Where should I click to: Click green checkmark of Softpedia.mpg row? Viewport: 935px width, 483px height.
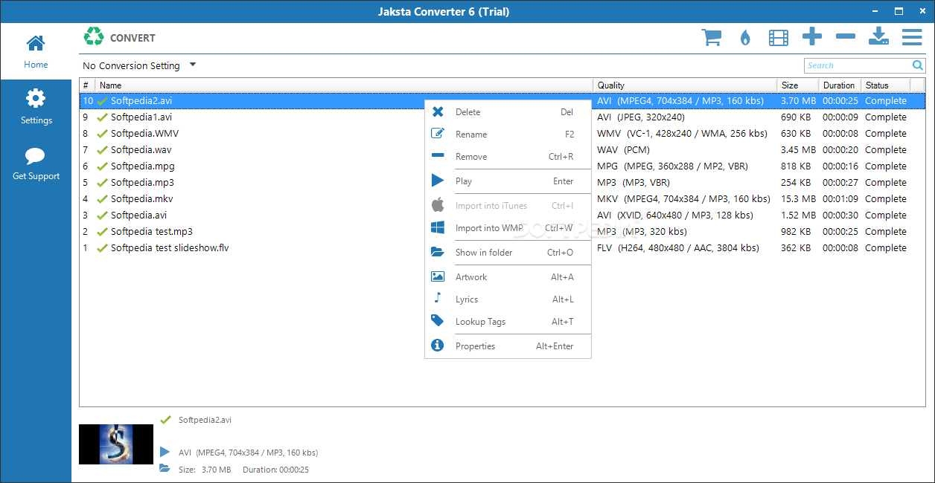click(102, 166)
